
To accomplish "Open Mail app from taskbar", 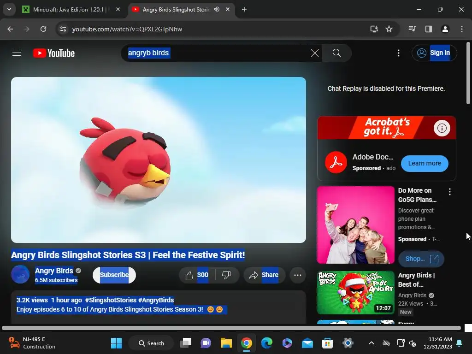I will click(307, 343).
